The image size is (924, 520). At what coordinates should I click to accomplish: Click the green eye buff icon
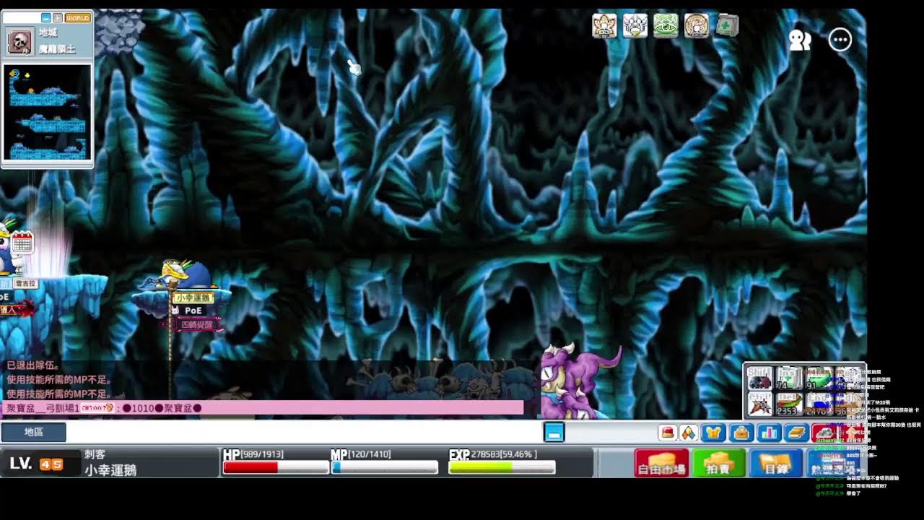tap(666, 25)
